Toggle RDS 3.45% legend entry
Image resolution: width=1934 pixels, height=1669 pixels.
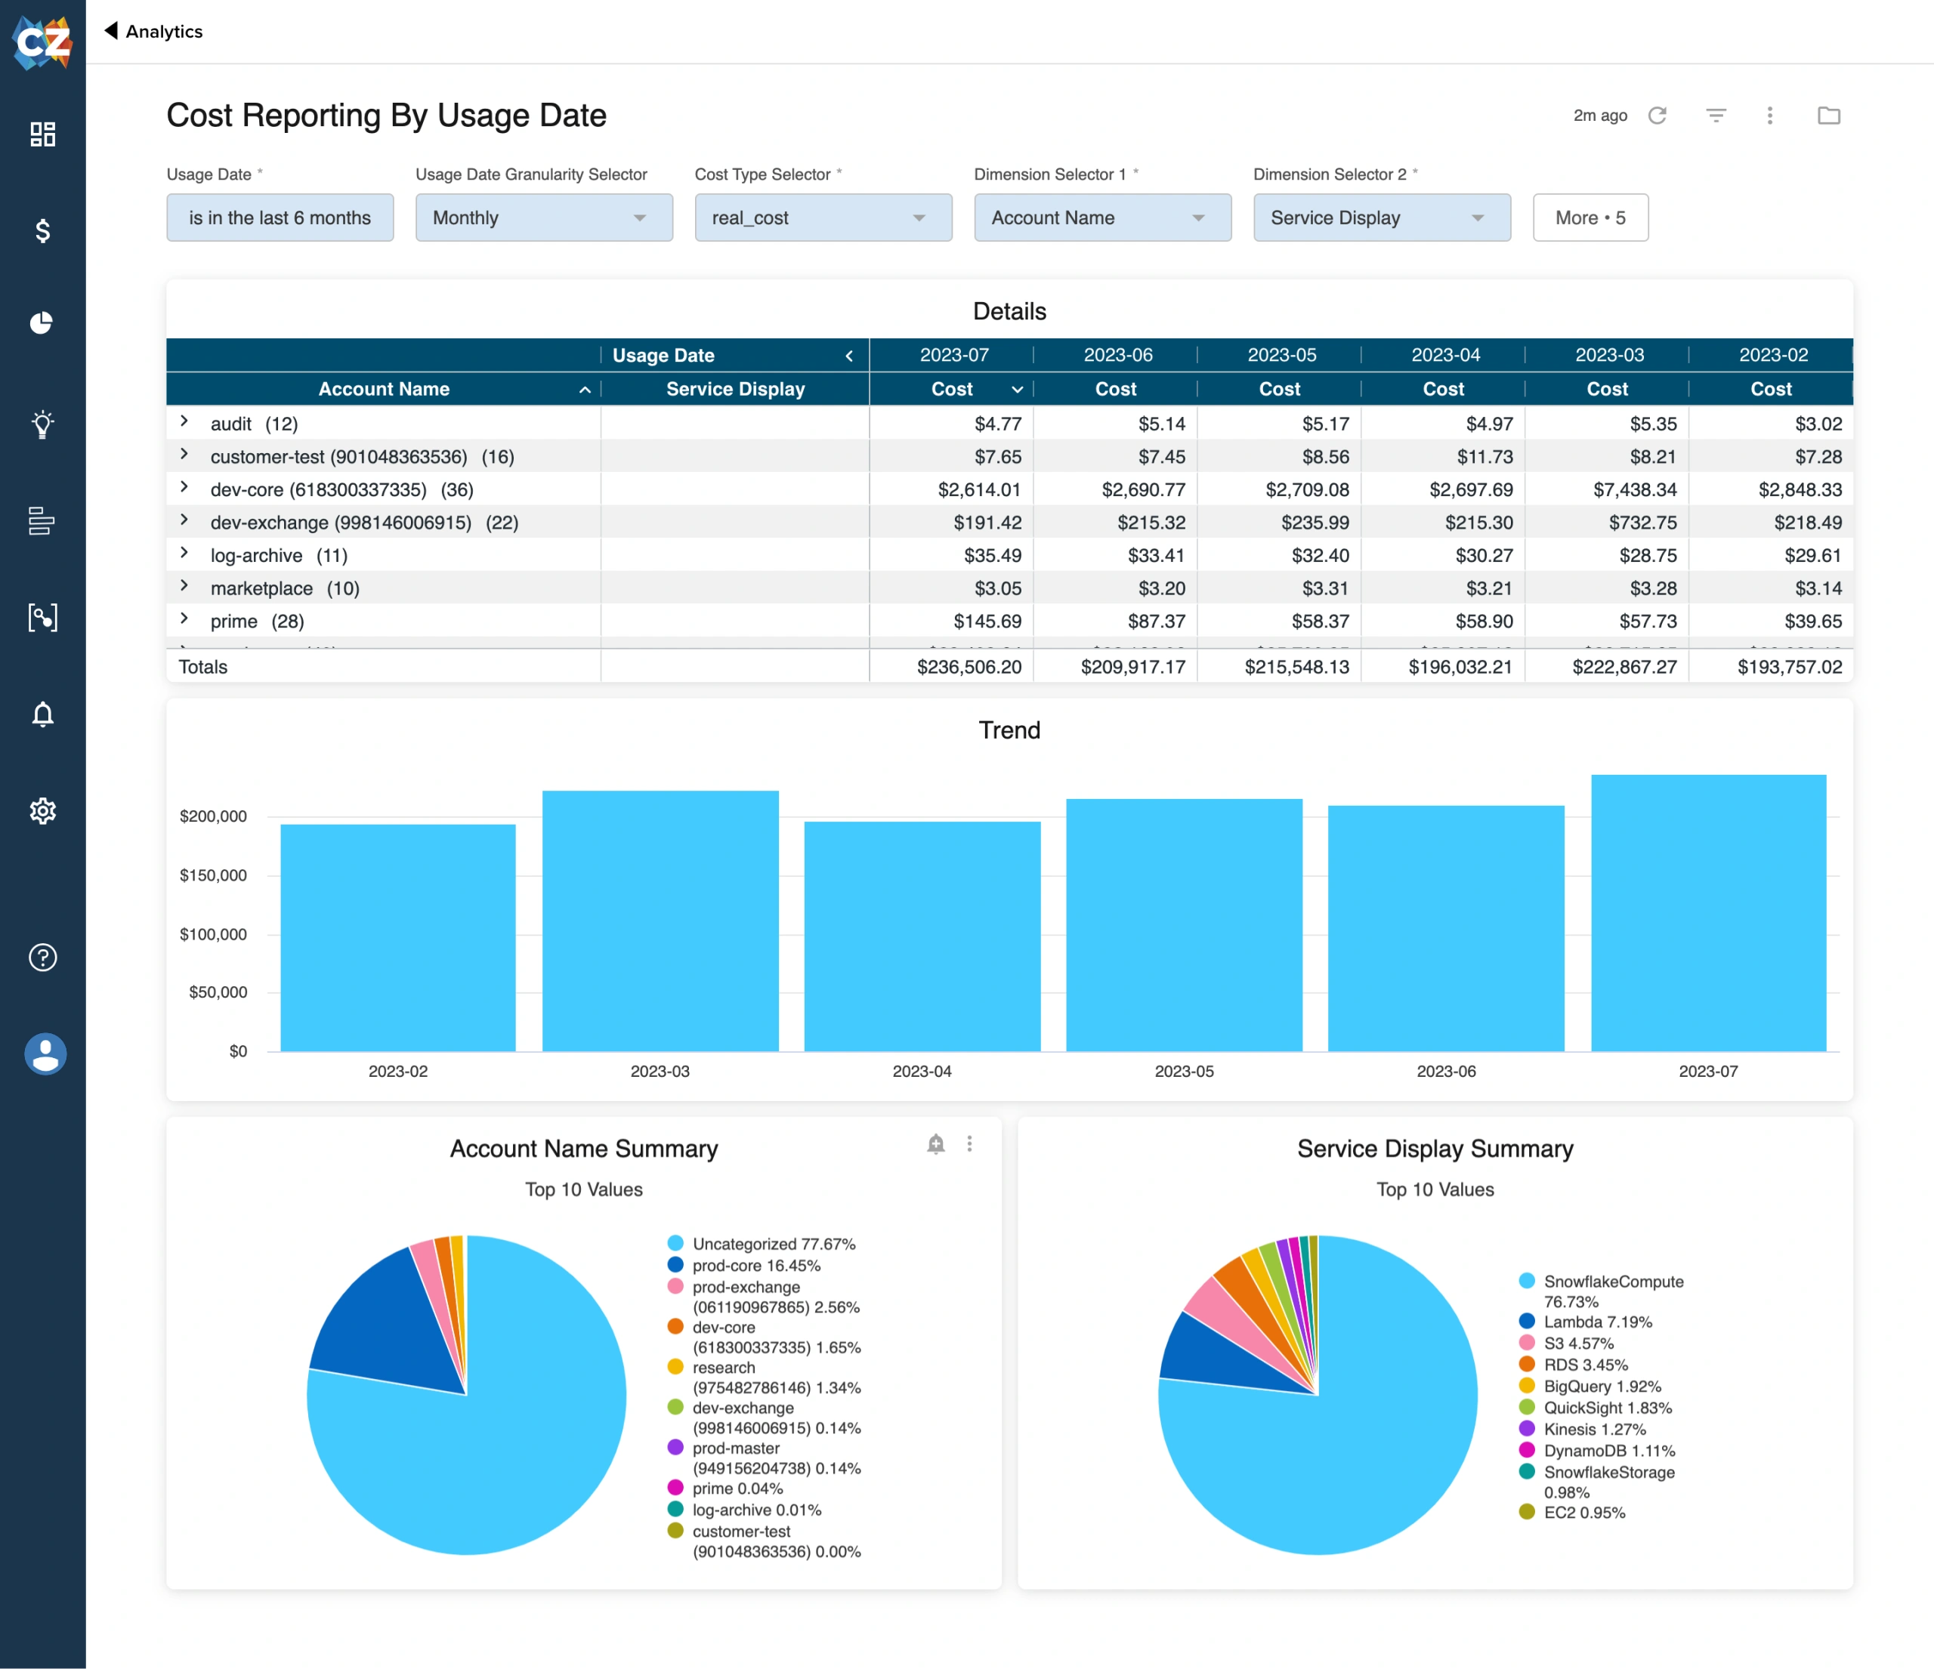tap(1573, 1365)
